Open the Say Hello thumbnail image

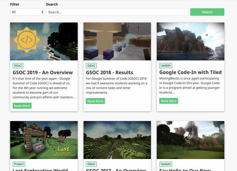pos(190,140)
